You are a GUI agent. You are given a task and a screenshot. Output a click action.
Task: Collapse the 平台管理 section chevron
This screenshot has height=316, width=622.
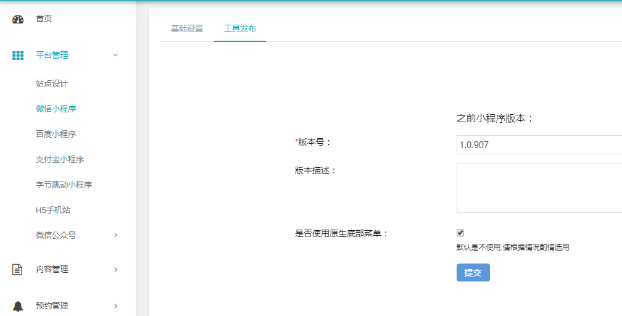click(115, 56)
